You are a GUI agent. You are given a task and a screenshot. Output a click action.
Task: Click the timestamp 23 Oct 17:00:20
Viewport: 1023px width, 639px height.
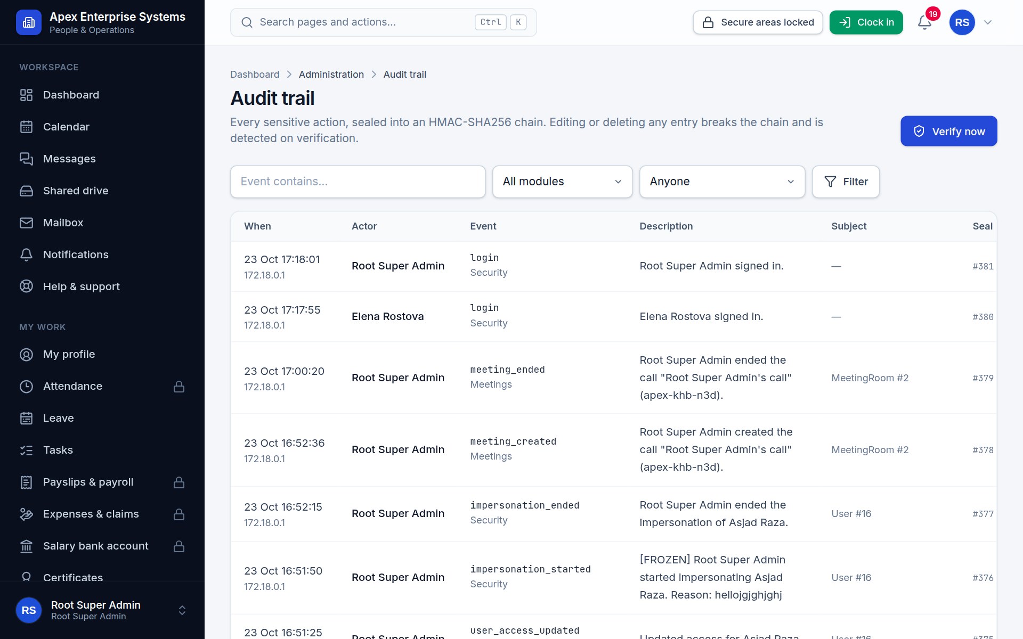(284, 371)
